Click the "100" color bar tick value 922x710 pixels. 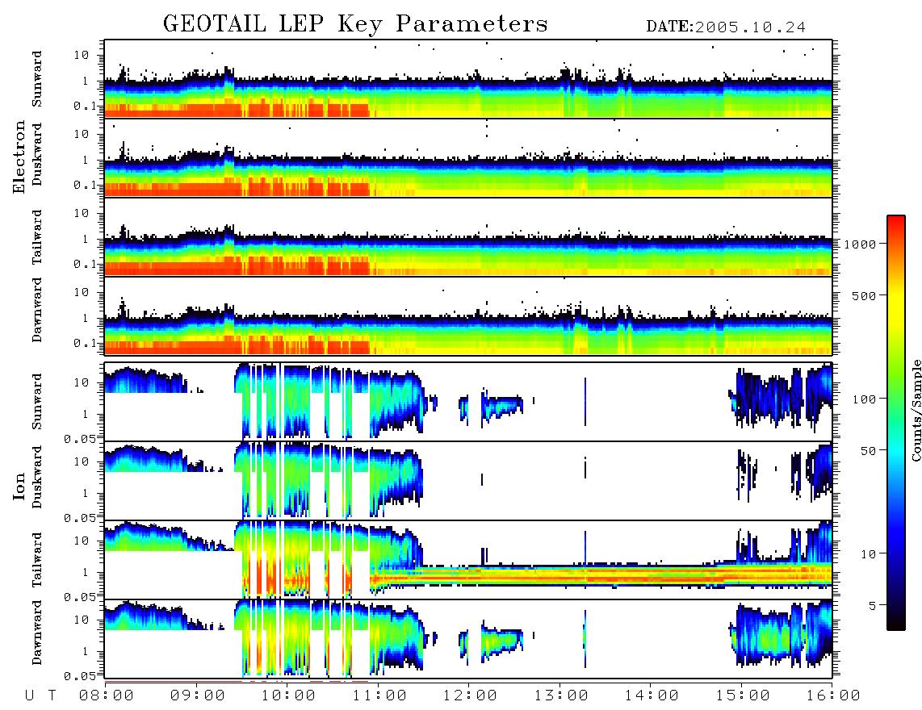pyautogui.click(x=864, y=399)
